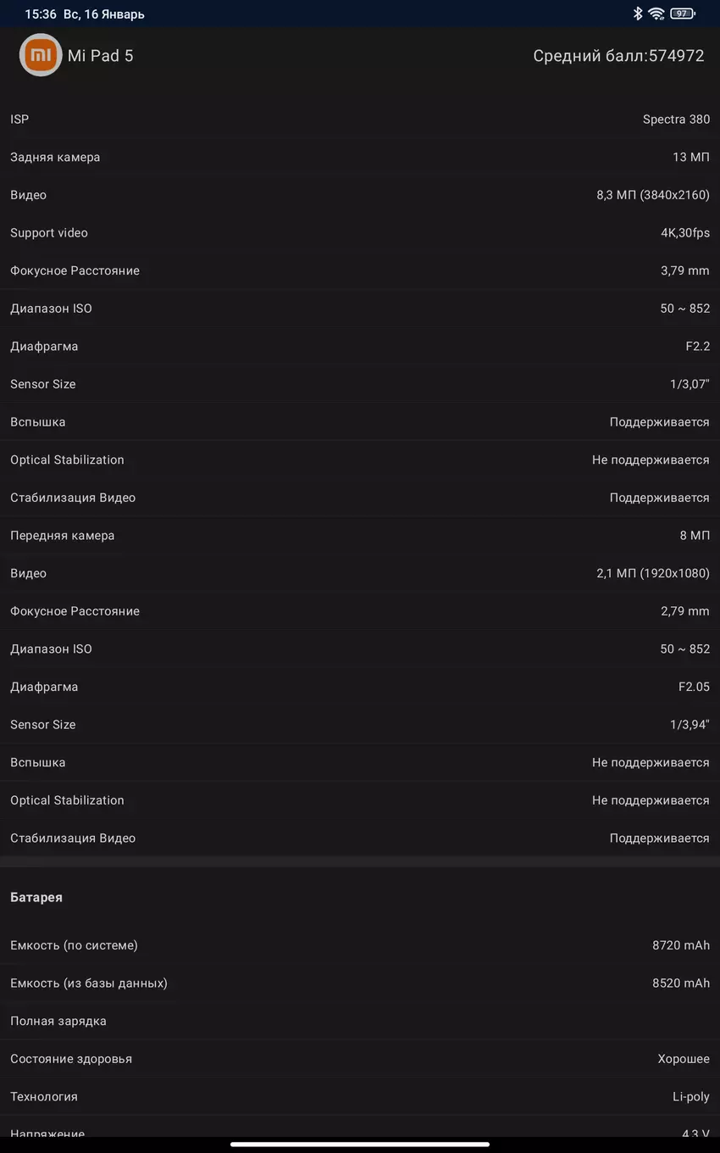This screenshot has width=720, height=1153.
Task: Tap the Wi-Fi status icon
Action: pos(656,14)
